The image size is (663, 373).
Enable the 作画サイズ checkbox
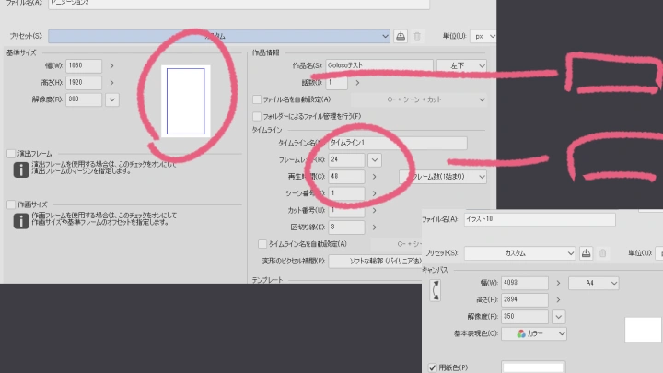coord(11,204)
